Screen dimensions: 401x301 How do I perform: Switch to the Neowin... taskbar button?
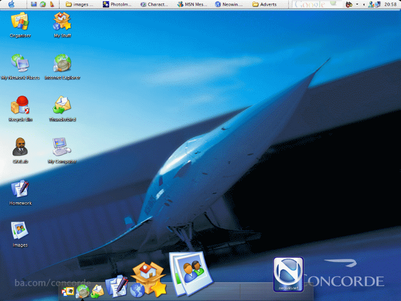coord(229,4)
